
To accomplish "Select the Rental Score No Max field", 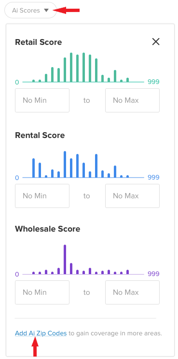I will 132,196.
